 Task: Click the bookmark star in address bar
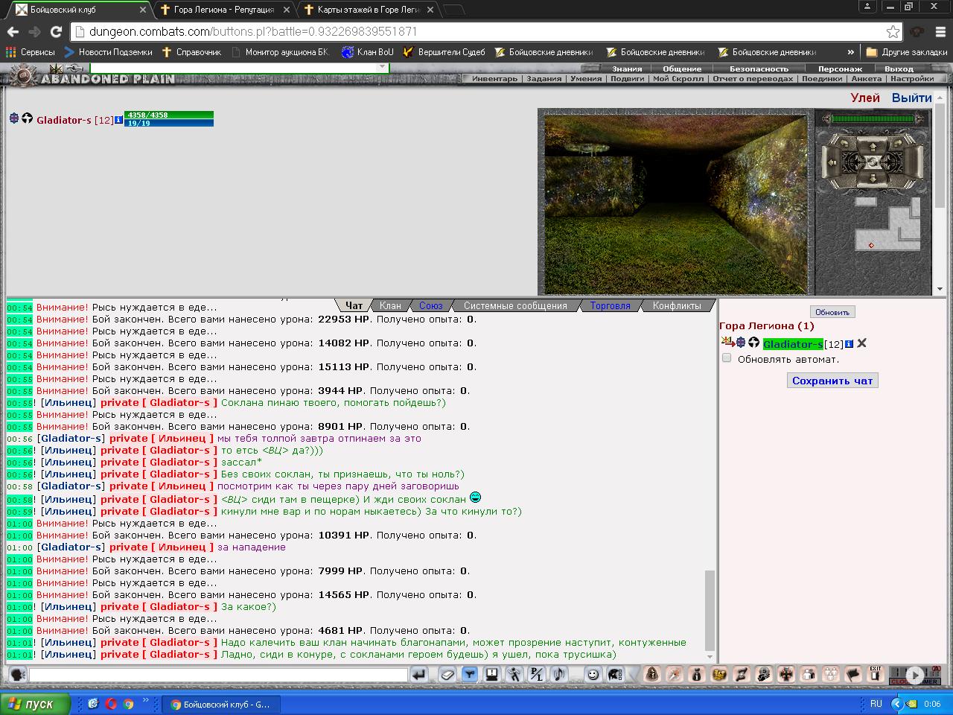pos(892,31)
